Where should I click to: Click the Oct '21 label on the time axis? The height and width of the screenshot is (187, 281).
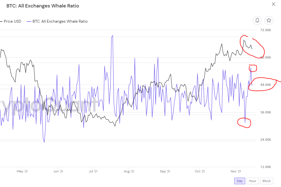200,171
